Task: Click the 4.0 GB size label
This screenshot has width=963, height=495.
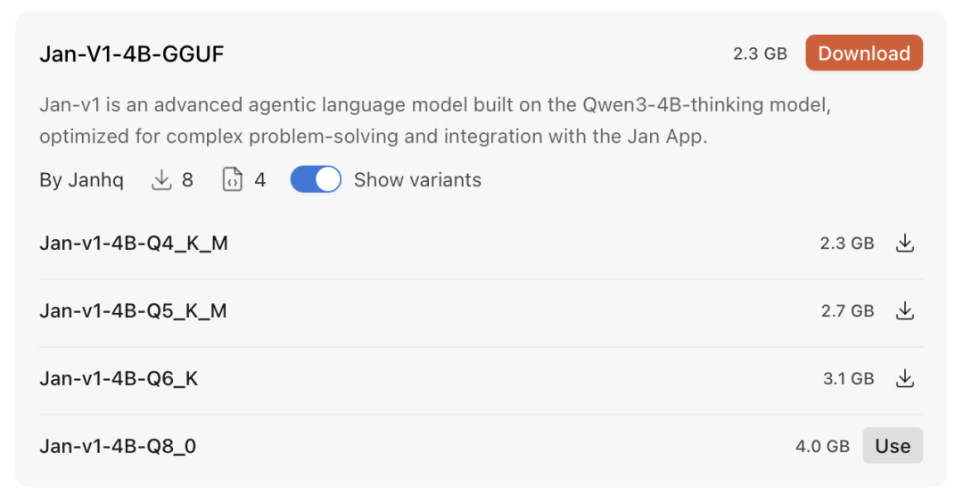Action: tap(822, 447)
